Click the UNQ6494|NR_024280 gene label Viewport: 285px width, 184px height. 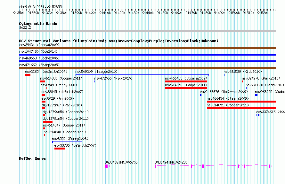[171, 163]
